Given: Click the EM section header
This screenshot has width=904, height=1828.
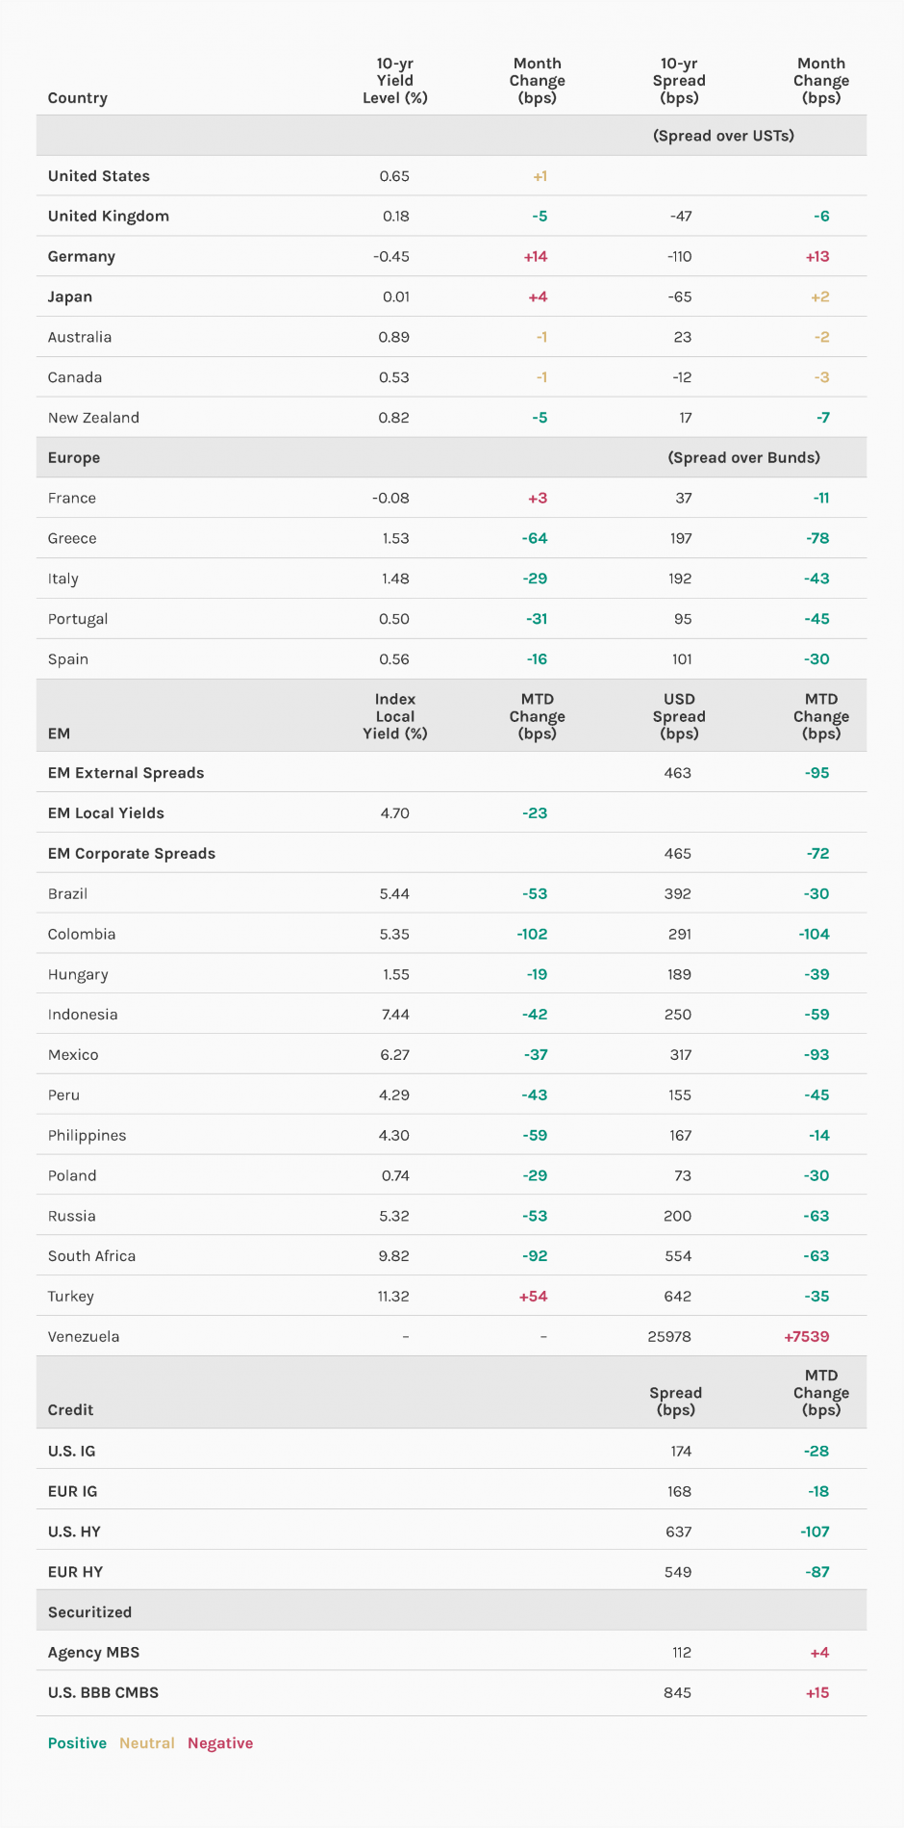Looking at the screenshot, I should click(x=59, y=734).
